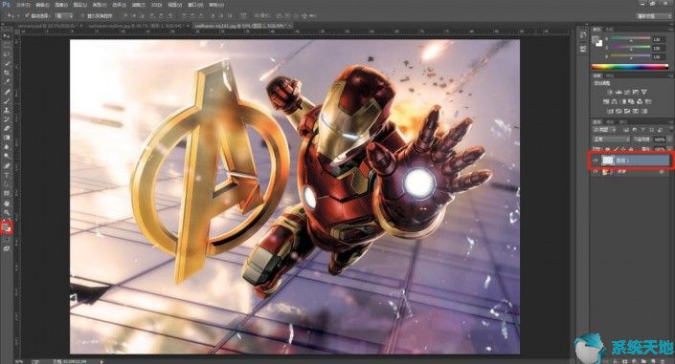Select the Clone Stamp tool

click(x=7, y=111)
